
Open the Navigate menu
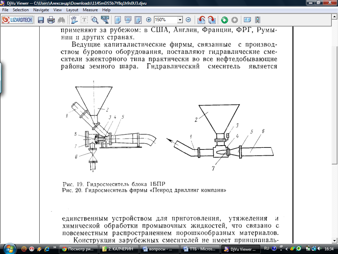41,10
